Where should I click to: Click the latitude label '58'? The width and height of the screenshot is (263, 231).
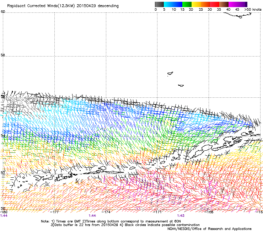pos(3,55)
